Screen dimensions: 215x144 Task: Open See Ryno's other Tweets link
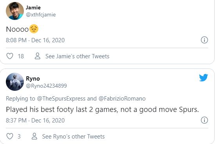tap(73, 137)
